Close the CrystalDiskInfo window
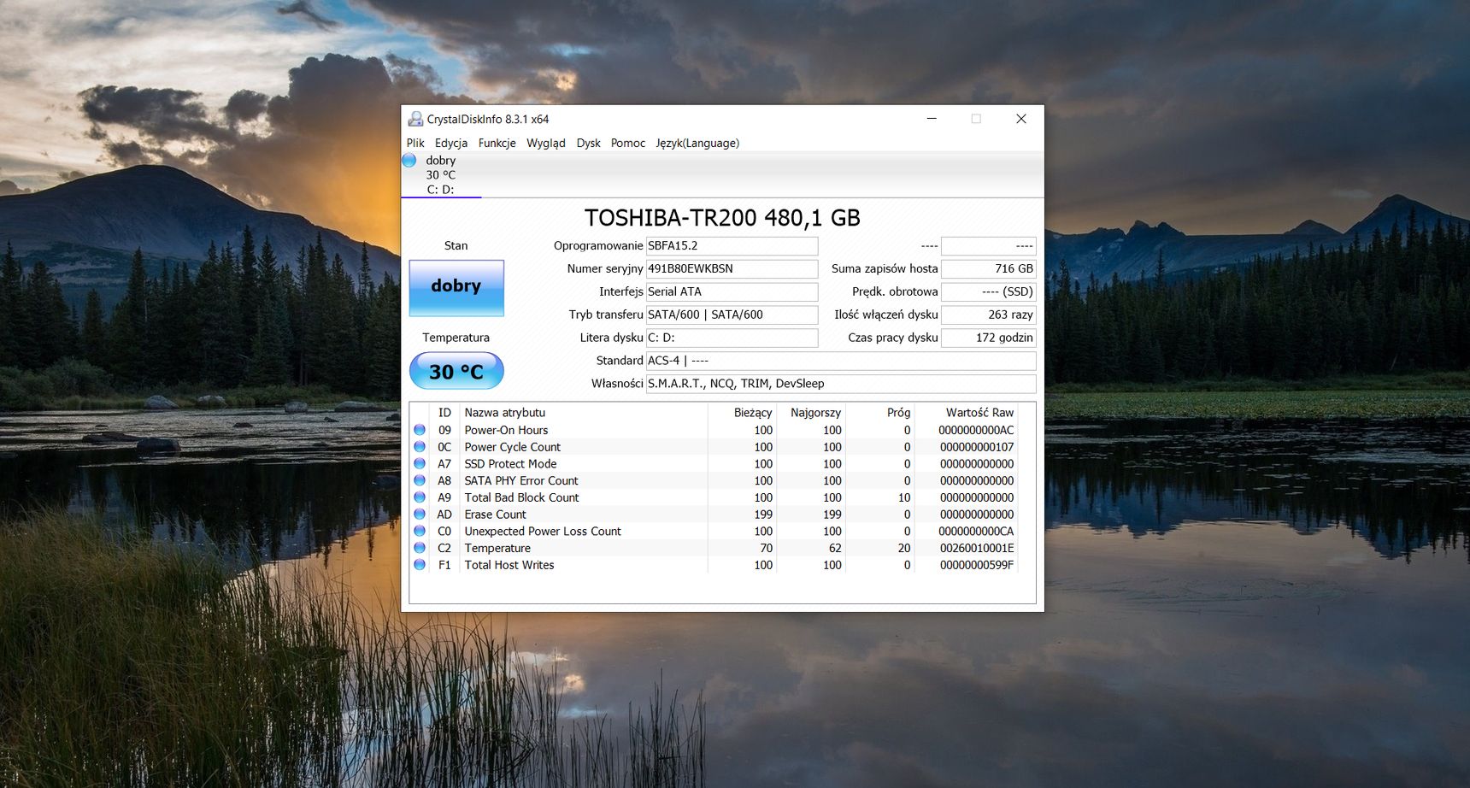Viewport: 1470px width, 788px height. click(x=1020, y=119)
